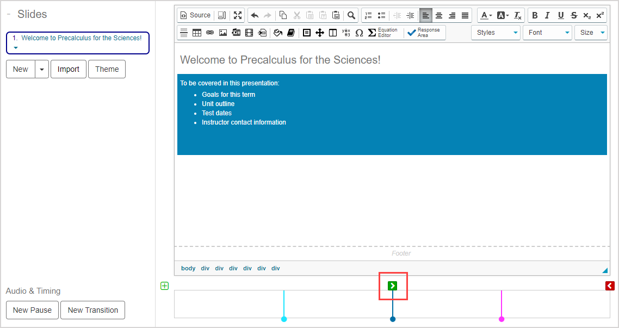Click the green arrow timeline marker
Viewport: 619px width, 328px height.
[393, 286]
